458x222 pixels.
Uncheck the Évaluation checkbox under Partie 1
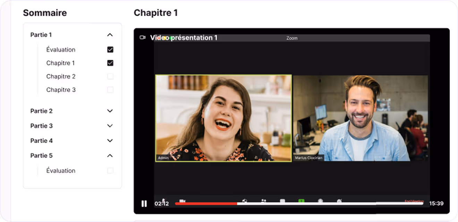pos(110,50)
